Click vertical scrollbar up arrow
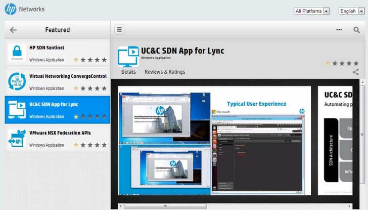This screenshot has width=368, height=210. pos(362,82)
